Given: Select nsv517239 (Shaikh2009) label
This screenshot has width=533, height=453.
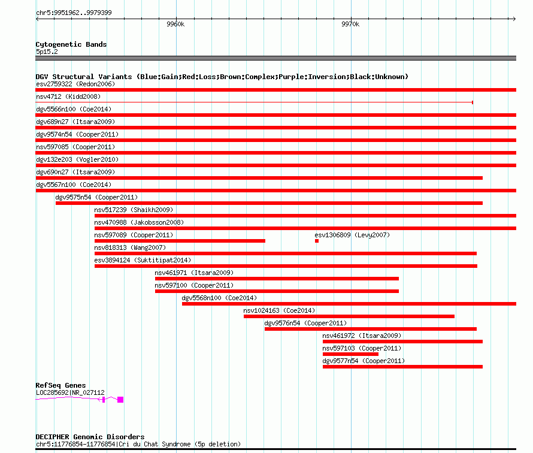Looking at the screenshot, I should 134,210.
